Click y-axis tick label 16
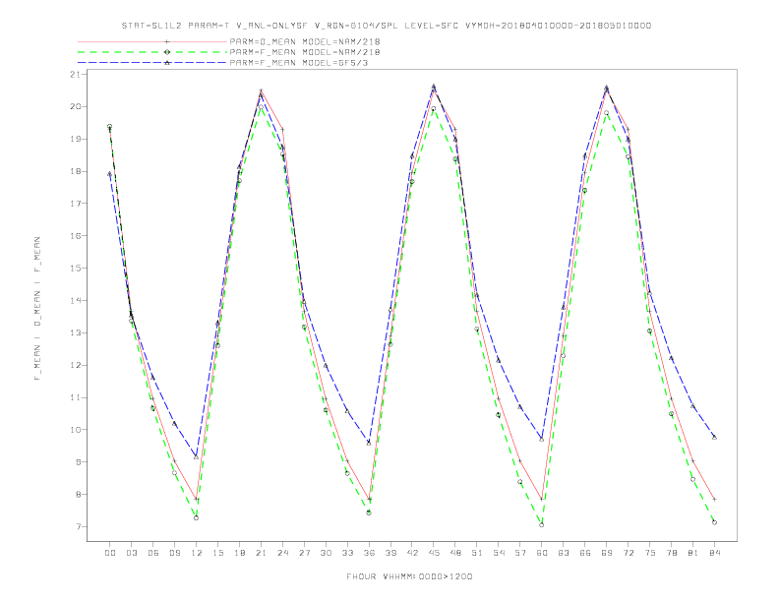 pos(76,236)
